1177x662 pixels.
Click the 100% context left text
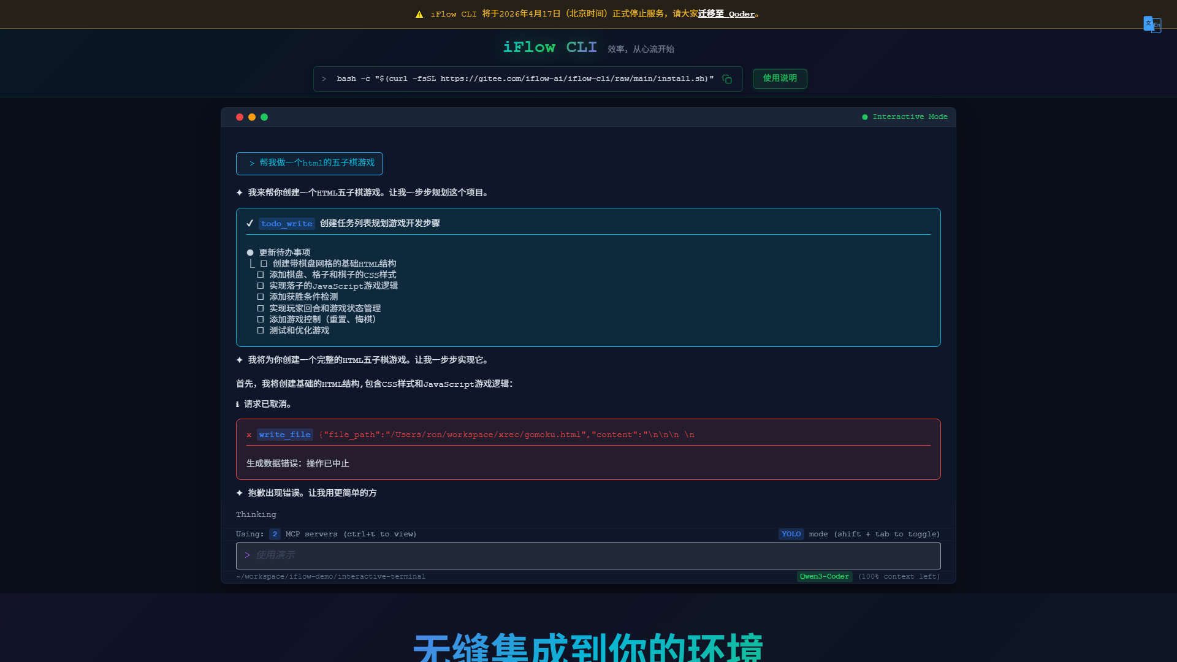pyautogui.click(x=899, y=576)
